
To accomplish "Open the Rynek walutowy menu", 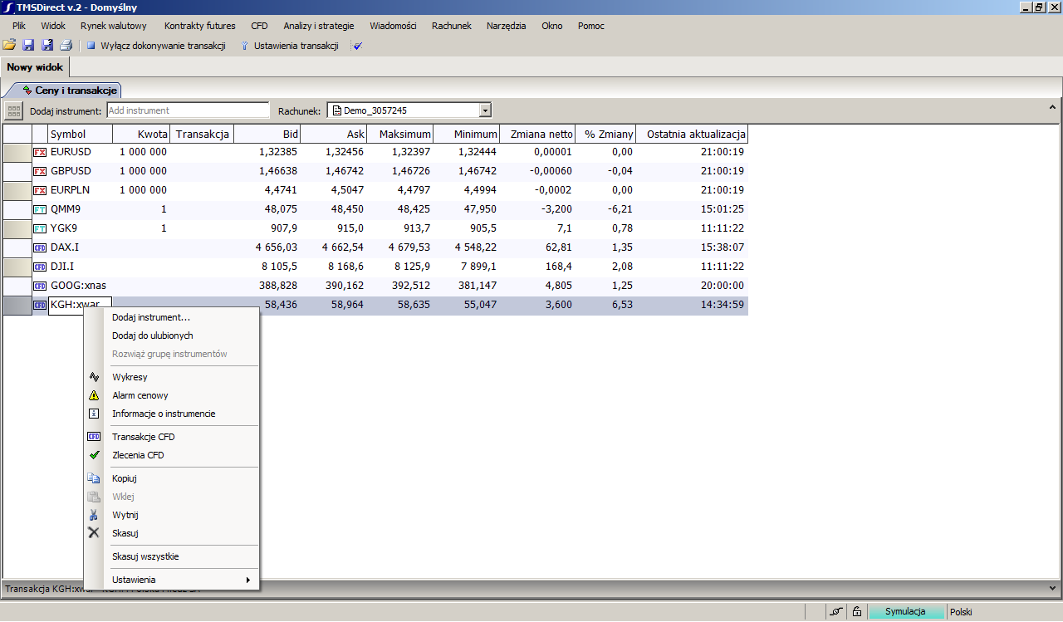I will click(x=114, y=26).
